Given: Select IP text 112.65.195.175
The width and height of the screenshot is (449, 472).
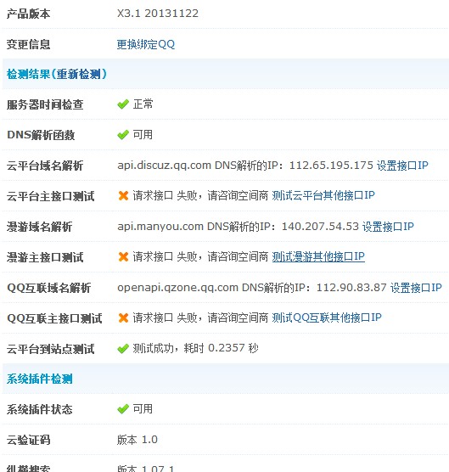Looking at the screenshot, I should pyautogui.click(x=331, y=166).
